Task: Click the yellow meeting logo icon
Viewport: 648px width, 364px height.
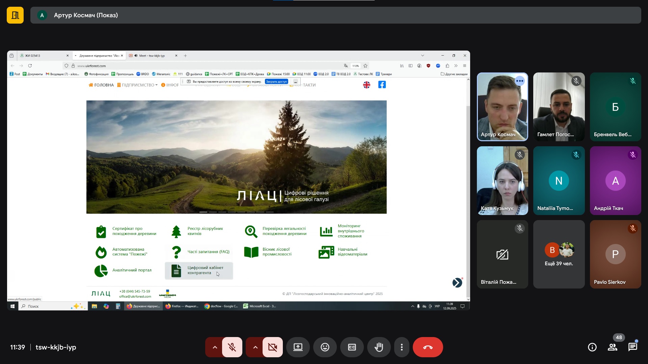Action: pyautogui.click(x=15, y=15)
